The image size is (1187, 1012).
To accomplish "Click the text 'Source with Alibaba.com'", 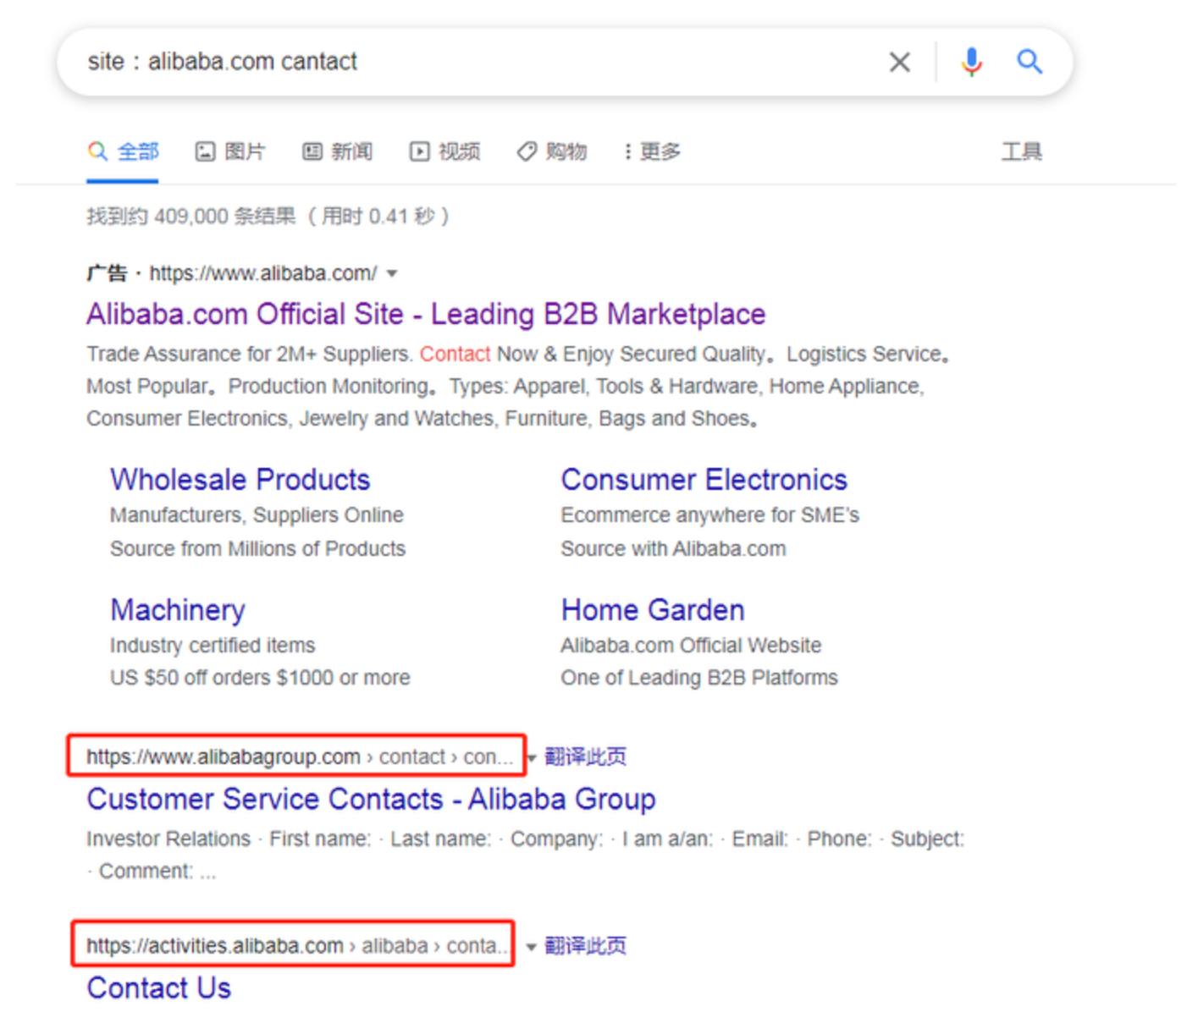I will pos(673,548).
